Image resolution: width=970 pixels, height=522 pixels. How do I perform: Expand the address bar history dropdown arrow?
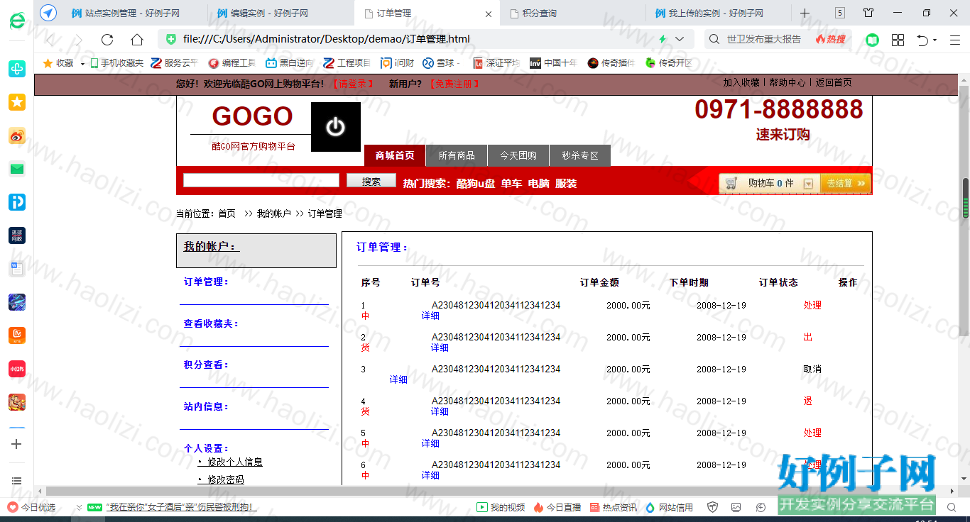coord(680,39)
